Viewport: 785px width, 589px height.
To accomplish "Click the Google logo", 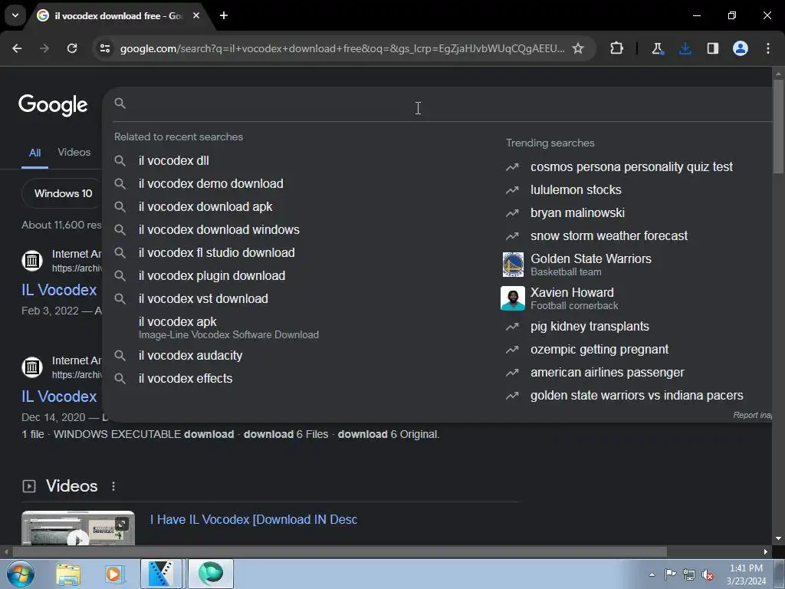I will 53,105.
